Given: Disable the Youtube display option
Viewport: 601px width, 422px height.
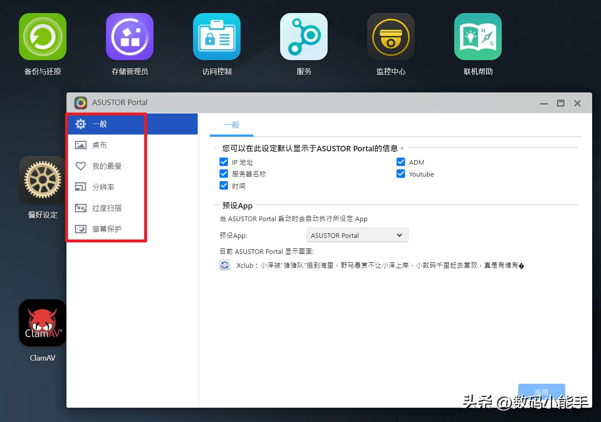Looking at the screenshot, I should pos(400,173).
